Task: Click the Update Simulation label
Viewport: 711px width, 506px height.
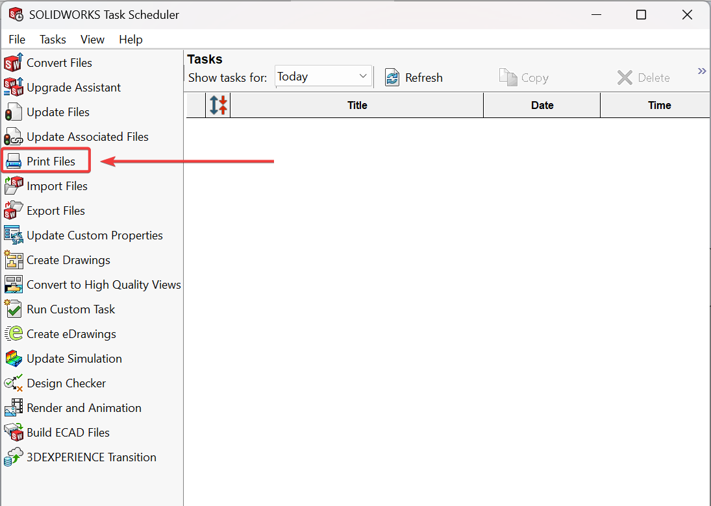Action: pyautogui.click(x=75, y=358)
